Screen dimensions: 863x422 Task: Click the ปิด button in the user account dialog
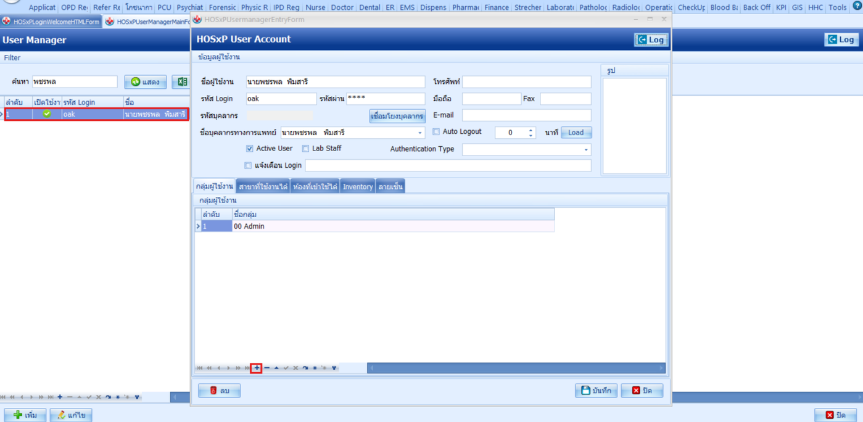click(x=642, y=391)
